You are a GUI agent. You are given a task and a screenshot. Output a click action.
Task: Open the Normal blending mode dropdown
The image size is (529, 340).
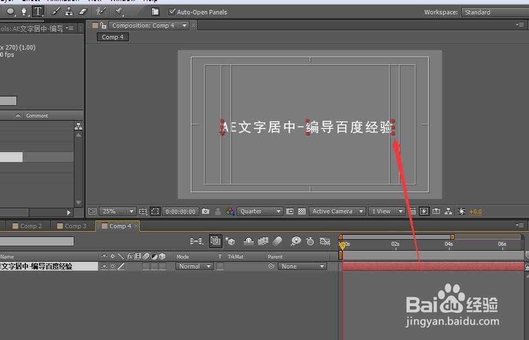coord(194,266)
